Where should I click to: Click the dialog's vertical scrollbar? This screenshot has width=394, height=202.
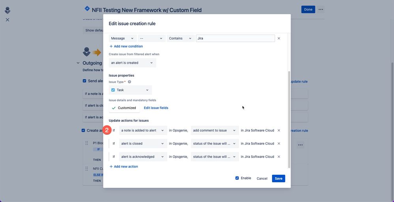pos(289,119)
